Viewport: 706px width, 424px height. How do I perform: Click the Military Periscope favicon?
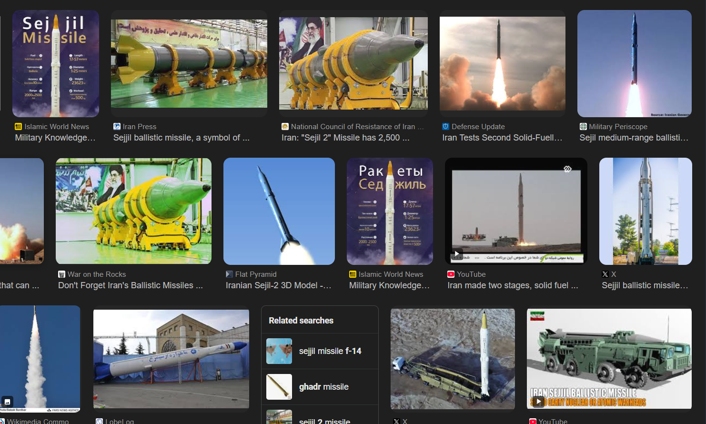(x=583, y=127)
